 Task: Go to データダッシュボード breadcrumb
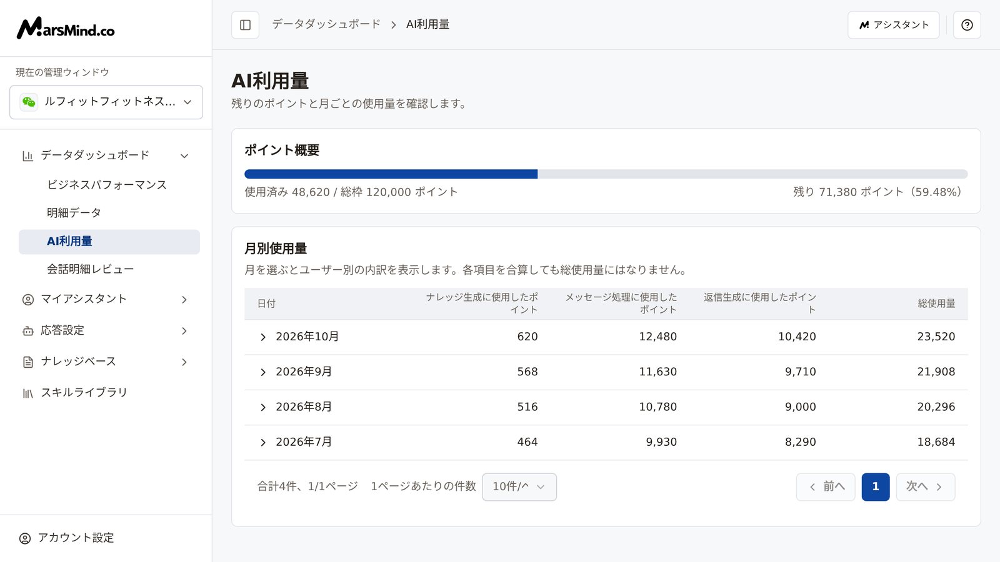point(326,24)
